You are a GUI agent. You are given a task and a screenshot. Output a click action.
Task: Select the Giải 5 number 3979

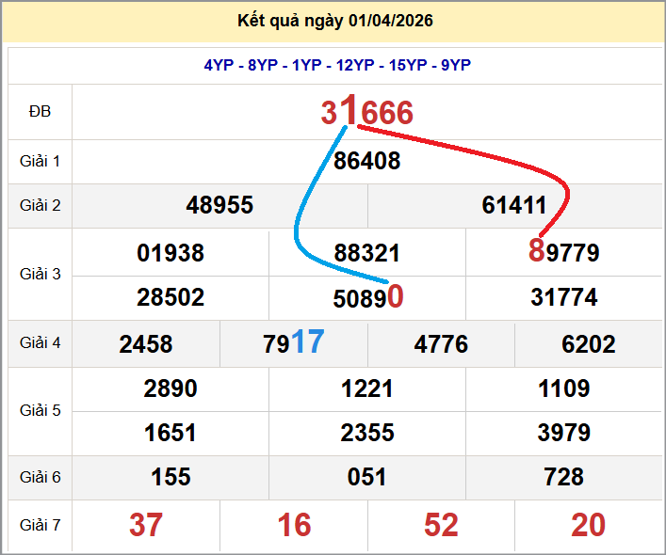[564, 433]
